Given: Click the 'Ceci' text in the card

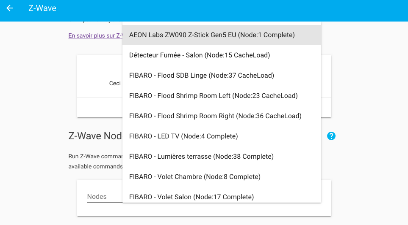Looking at the screenshot, I should tap(115, 84).
